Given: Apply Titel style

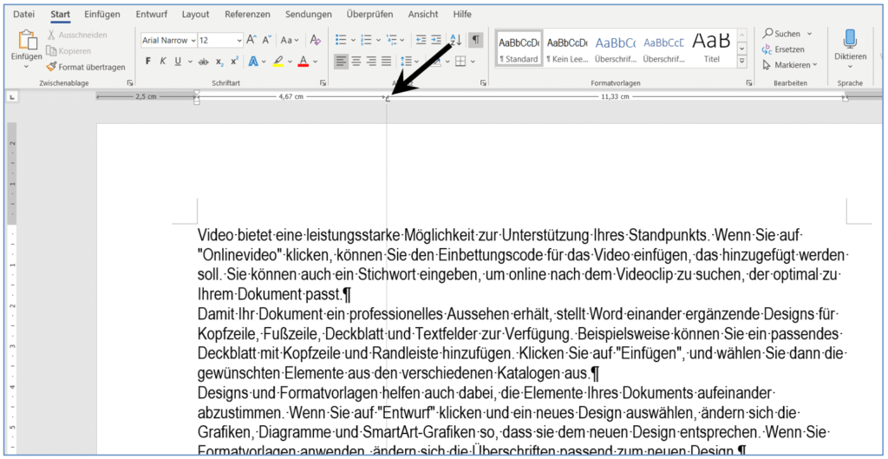Looking at the screenshot, I should tap(712, 49).
